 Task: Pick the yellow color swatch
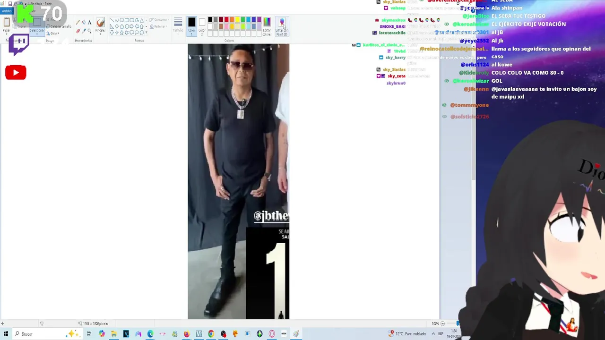pos(237,19)
